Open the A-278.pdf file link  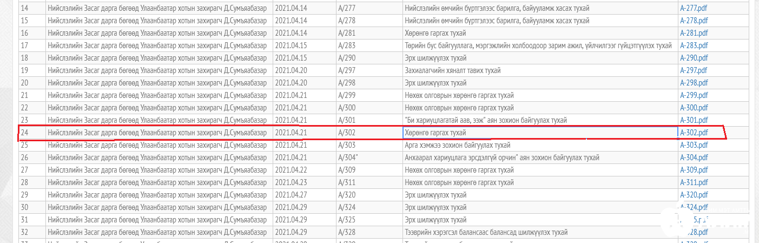694,21
